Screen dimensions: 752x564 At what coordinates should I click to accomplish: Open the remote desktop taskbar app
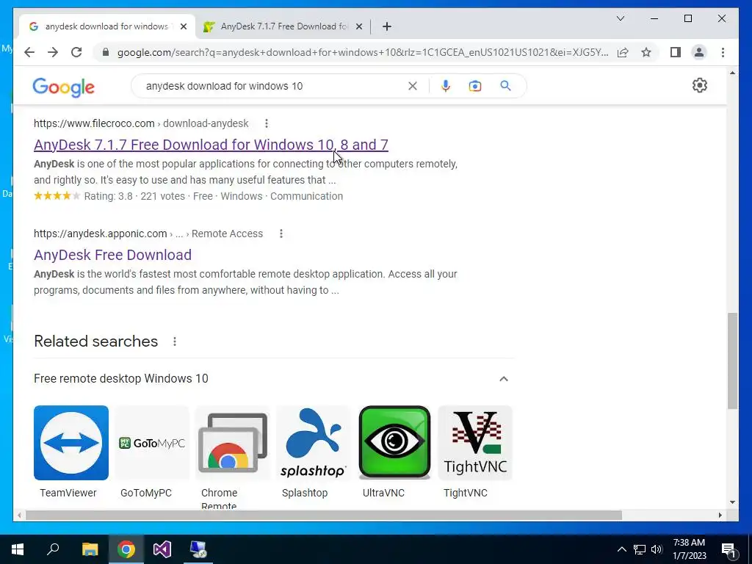click(198, 549)
